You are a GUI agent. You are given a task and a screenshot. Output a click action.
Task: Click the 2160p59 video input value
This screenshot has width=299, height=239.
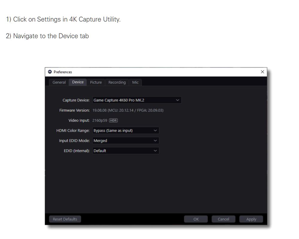[100, 120]
